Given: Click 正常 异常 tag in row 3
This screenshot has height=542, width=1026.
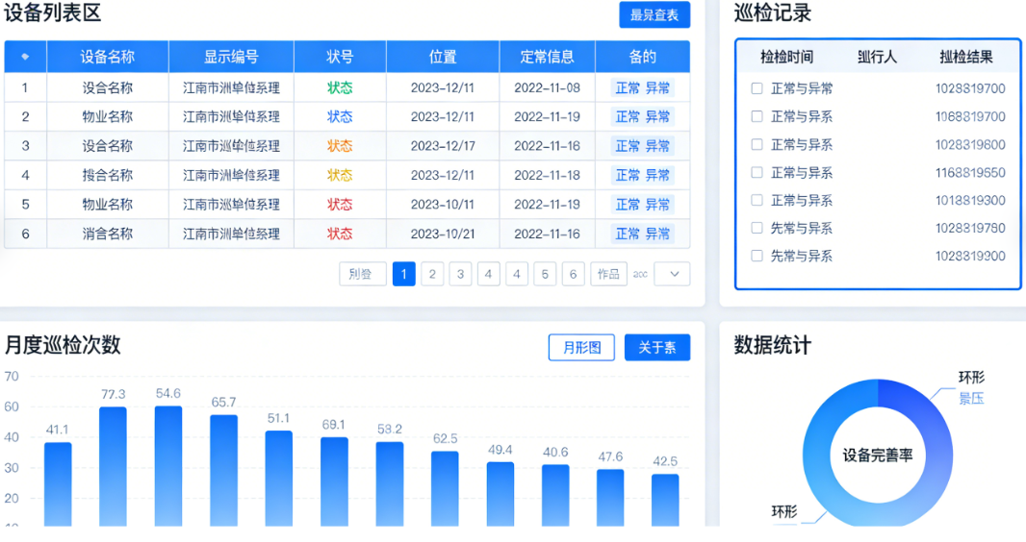Looking at the screenshot, I should tap(642, 146).
